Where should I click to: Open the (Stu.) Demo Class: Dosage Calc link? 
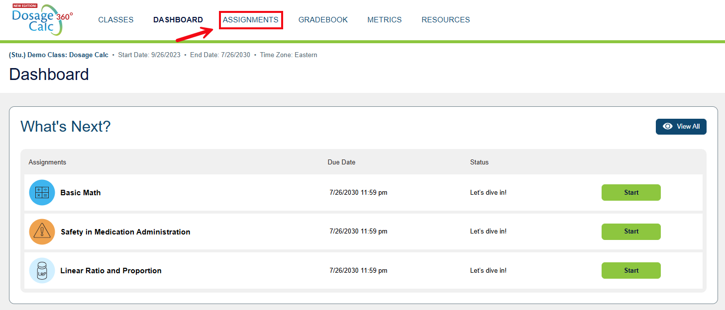point(58,55)
